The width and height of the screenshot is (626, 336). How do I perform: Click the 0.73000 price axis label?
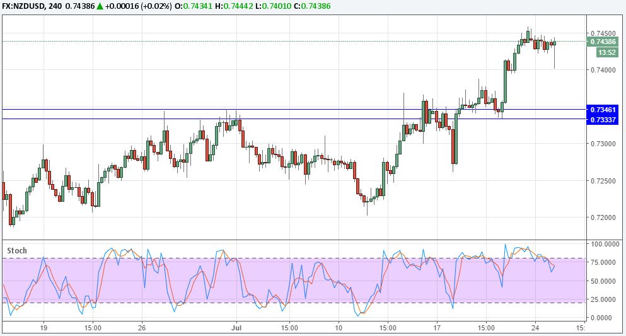[603, 144]
